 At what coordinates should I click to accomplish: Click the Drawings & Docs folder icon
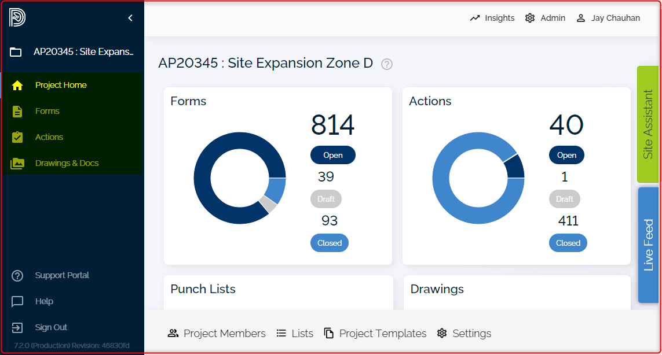[x=17, y=164]
